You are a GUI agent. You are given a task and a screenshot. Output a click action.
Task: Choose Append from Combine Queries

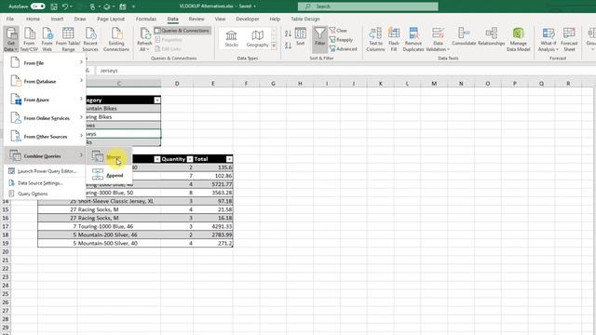click(x=109, y=175)
